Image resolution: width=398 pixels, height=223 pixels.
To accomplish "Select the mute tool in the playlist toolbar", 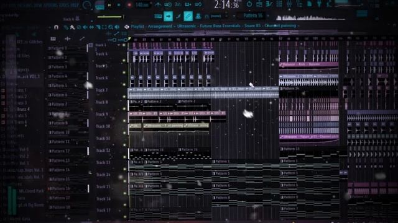I will click(x=85, y=27).
